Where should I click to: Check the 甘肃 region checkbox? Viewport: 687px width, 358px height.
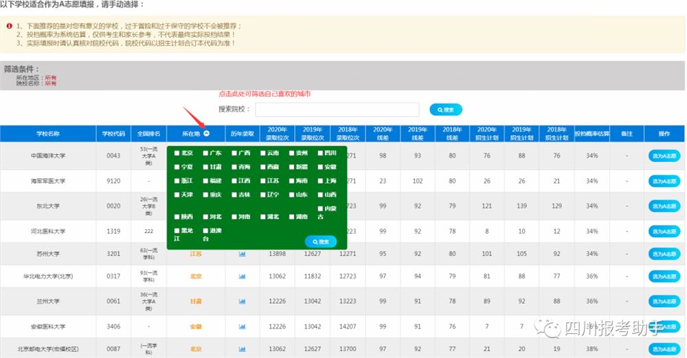click(205, 167)
